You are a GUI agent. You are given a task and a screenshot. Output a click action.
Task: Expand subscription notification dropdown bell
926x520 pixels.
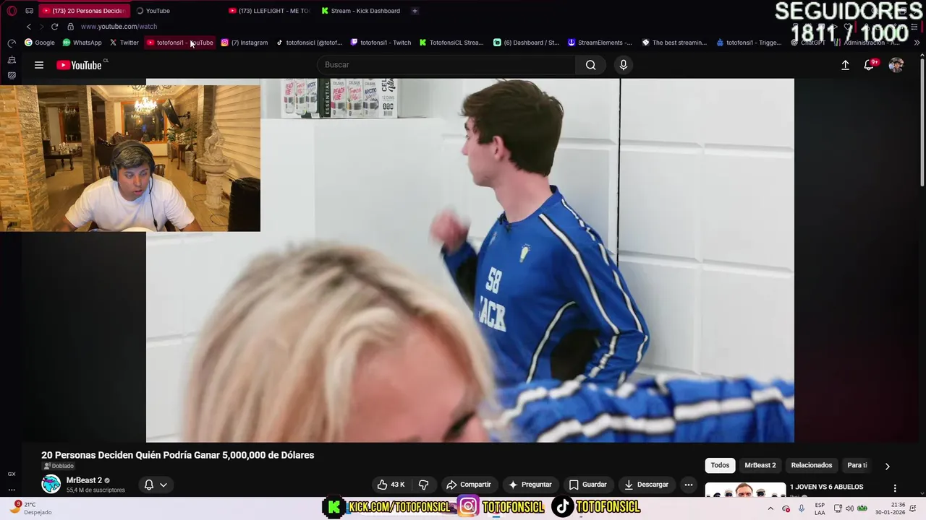(156, 485)
